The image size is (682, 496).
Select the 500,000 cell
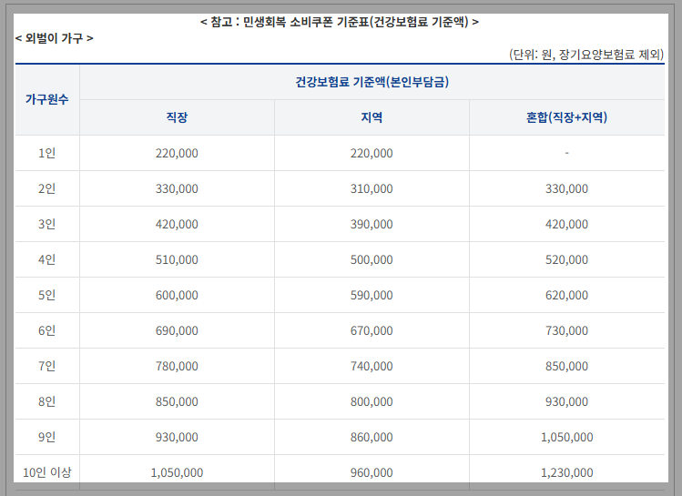(372, 259)
